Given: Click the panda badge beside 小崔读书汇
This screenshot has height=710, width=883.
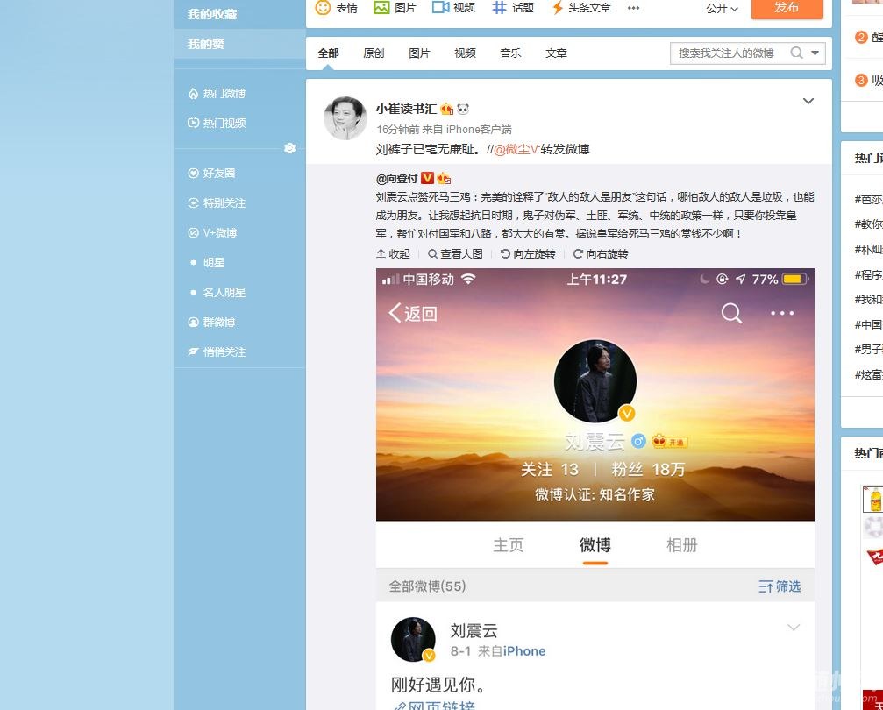Looking at the screenshot, I should tap(463, 109).
